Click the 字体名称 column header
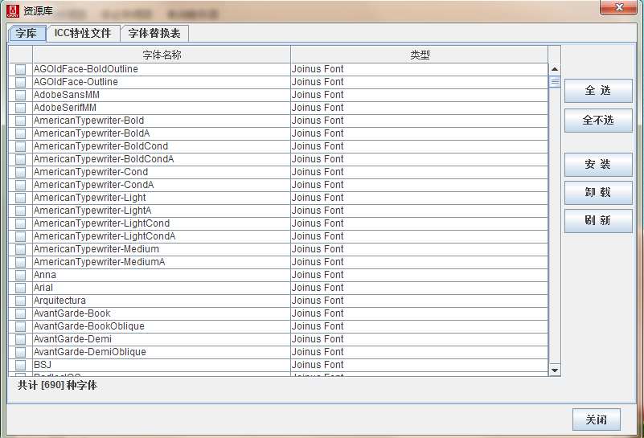The image size is (644, 438). coord(162,55)
